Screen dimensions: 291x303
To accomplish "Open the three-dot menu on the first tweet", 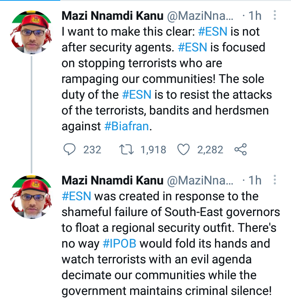I will [274, 15].
